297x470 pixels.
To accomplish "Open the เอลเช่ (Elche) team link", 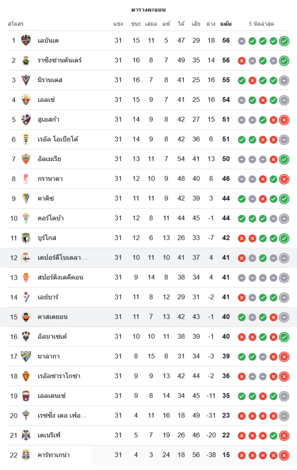I will pyautogui.click(x=49, y=100).
